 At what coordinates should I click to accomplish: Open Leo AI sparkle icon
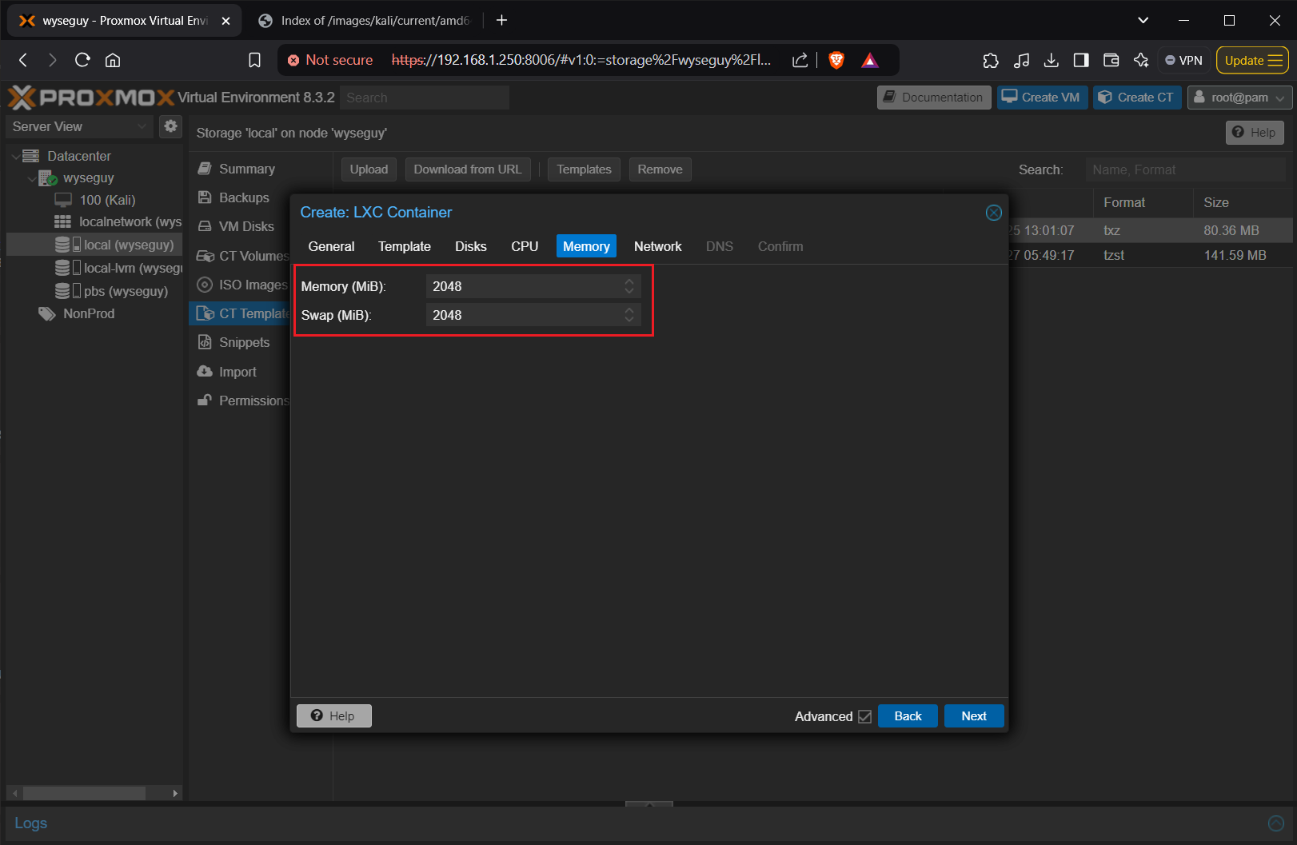[1141, 60]
